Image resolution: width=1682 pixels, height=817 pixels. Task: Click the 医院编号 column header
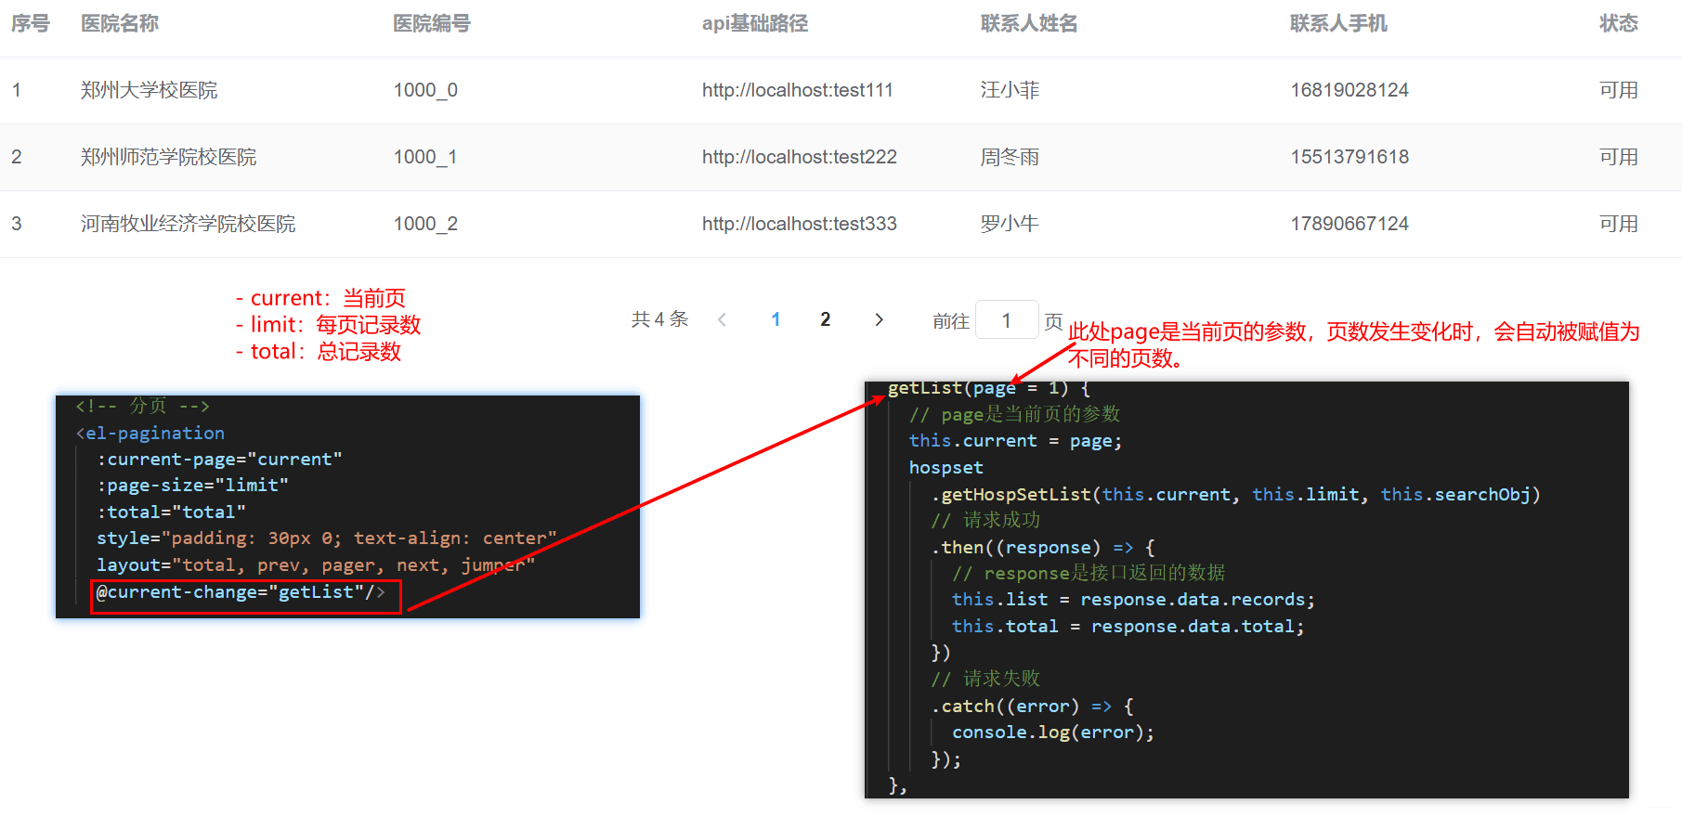432,23
